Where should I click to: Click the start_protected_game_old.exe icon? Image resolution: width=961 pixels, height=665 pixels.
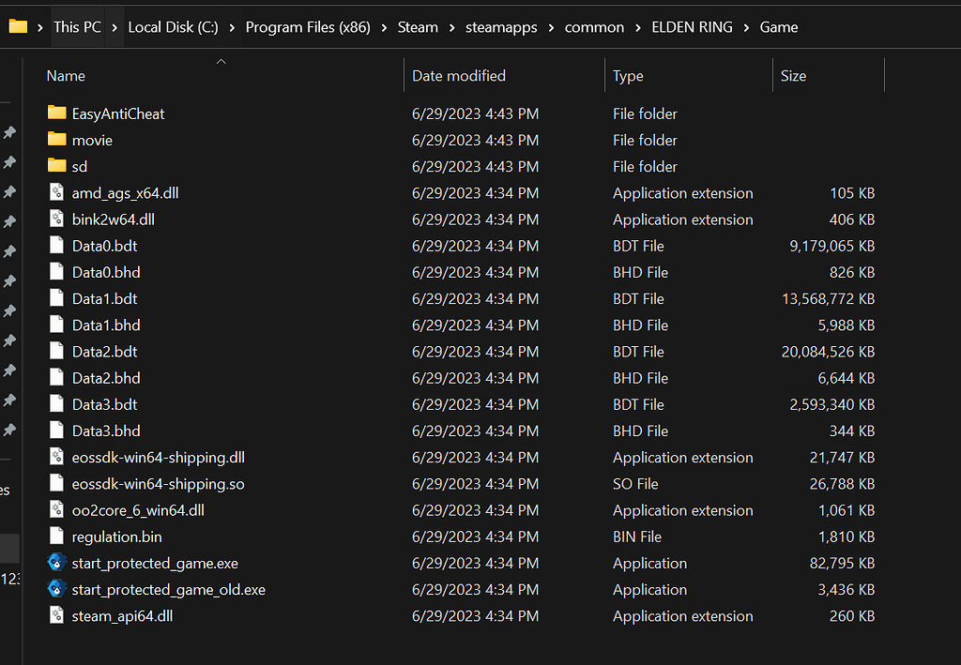tap(56, 589)
